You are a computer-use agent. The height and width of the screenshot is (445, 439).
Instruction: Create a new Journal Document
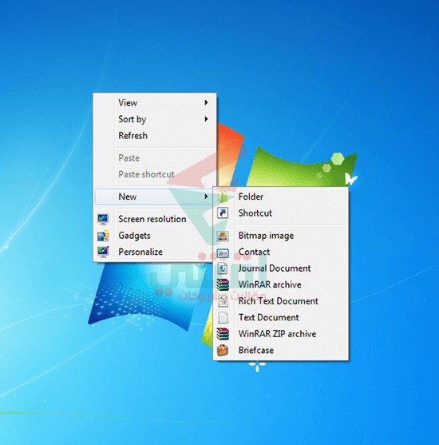pyautogui.click(x=281, y=268)
